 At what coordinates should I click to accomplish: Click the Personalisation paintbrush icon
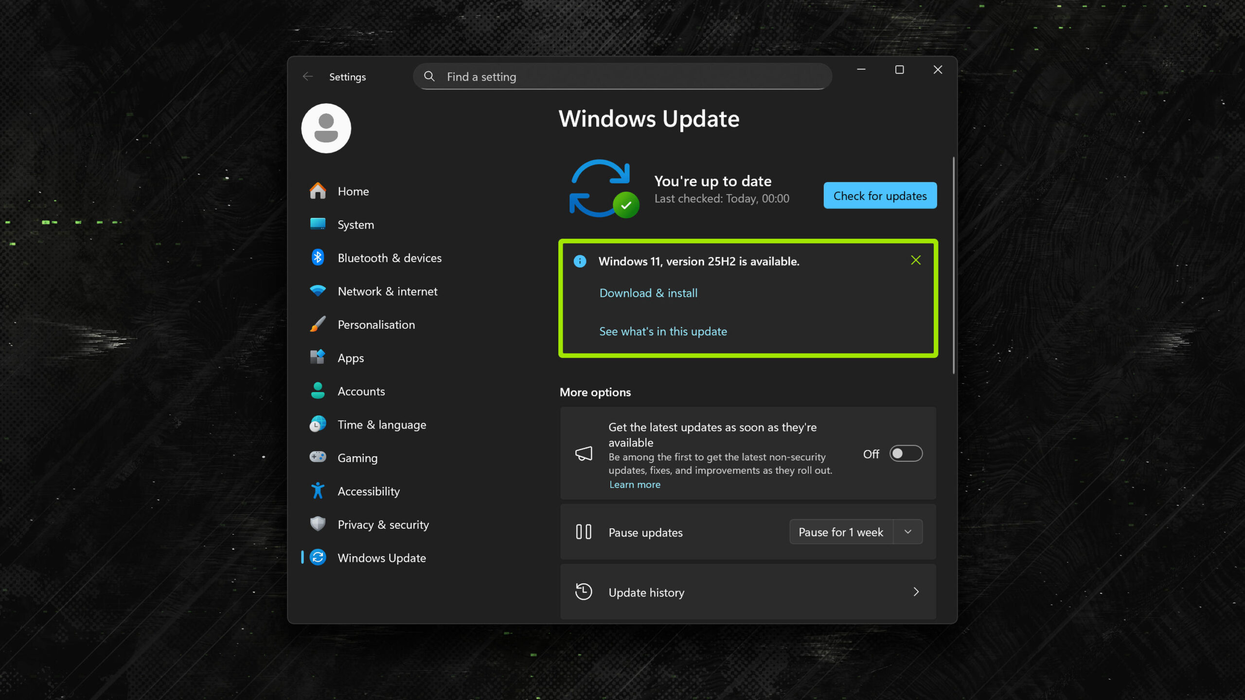[318, 324]
